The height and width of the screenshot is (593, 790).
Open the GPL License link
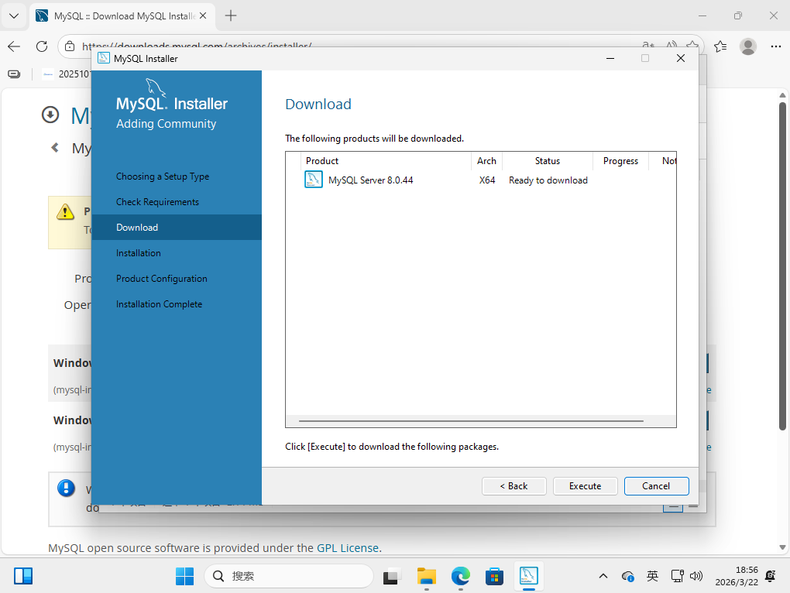[x=347, y=547]
